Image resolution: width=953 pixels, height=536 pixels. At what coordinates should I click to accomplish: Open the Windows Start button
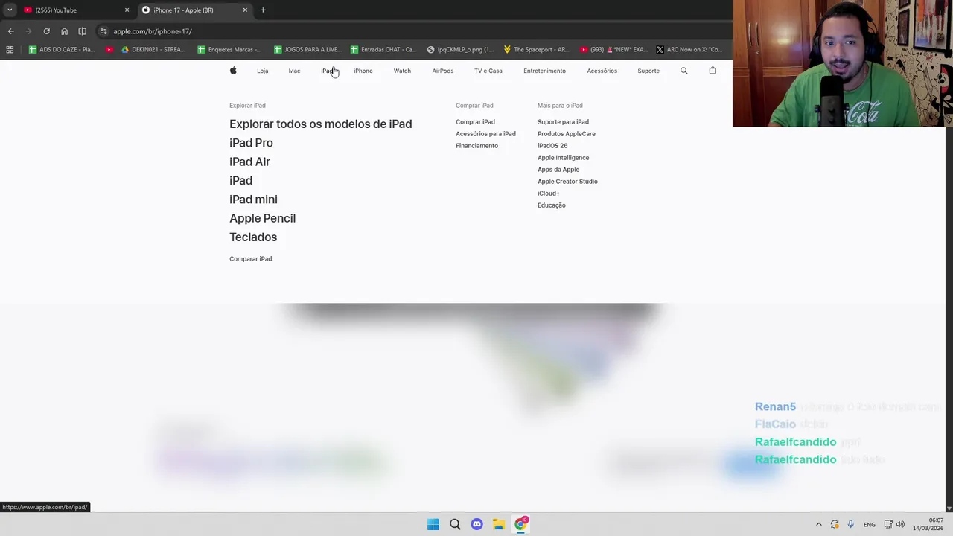(433, 524)
